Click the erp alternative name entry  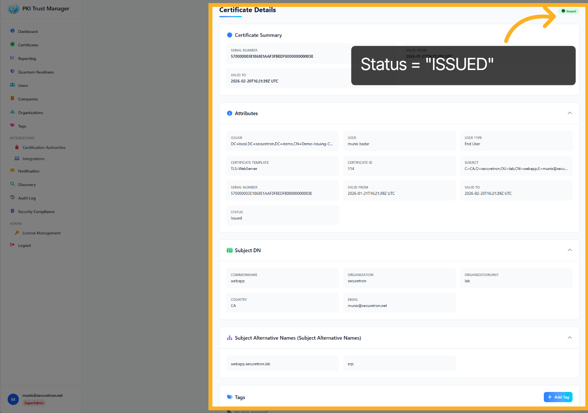point(351,364)
